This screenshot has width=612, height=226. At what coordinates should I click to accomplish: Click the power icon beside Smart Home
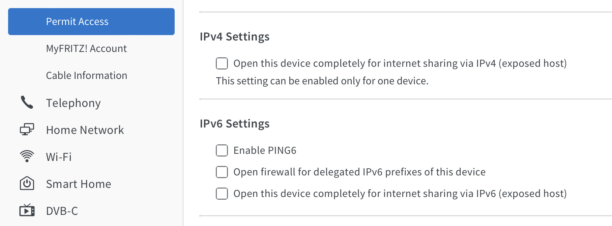tap(27, 183)
